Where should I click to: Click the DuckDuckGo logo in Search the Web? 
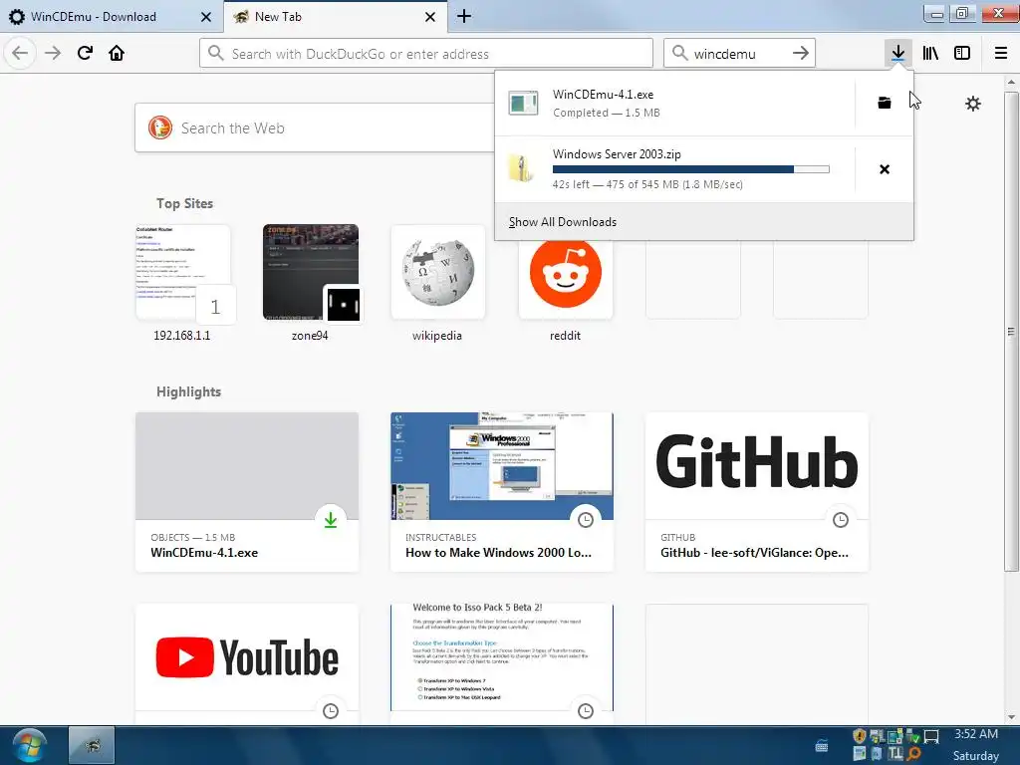[x=160, y=127]
